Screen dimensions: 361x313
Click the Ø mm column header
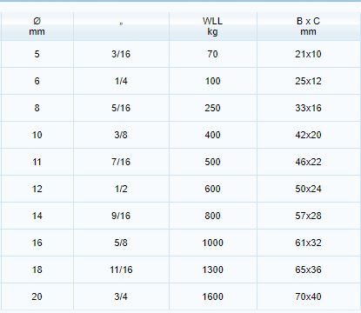(x=37, y=26)
